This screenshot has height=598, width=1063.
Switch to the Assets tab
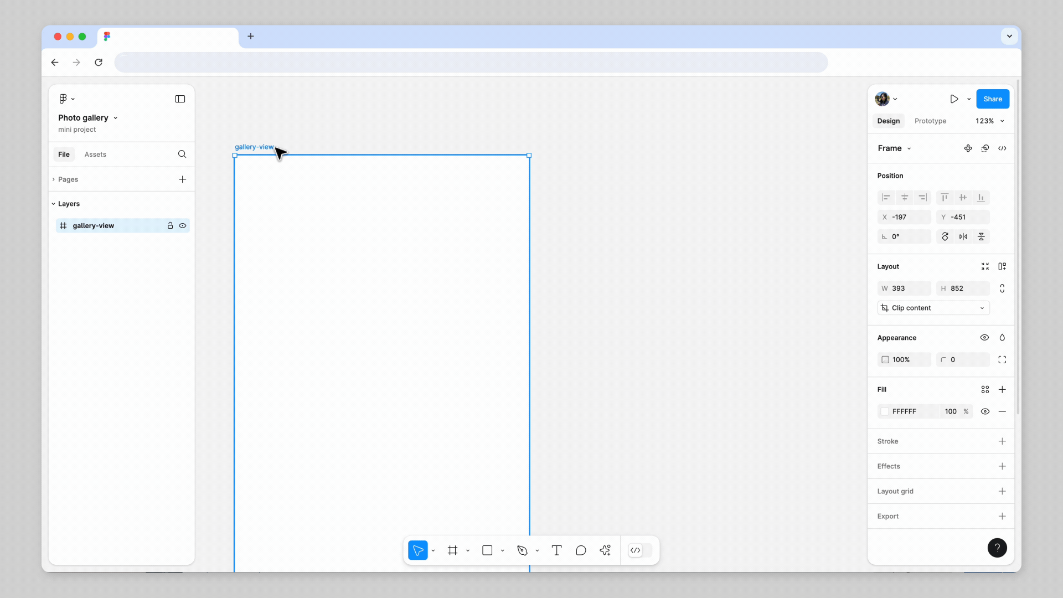pos(95,154)
